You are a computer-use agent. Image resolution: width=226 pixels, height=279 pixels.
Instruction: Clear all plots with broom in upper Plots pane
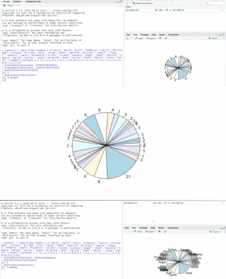[166, 38]
